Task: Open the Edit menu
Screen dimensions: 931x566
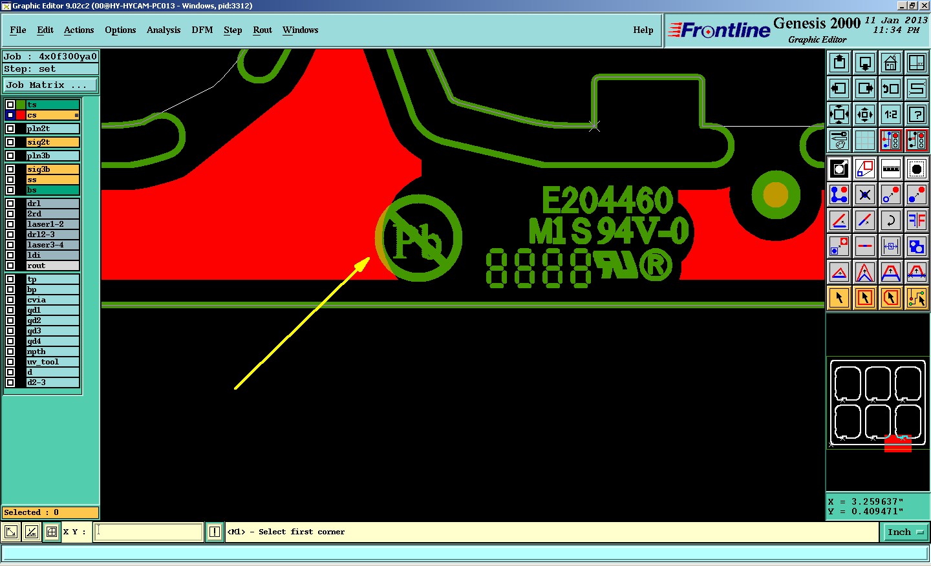Action: click(x=45, y=30)
